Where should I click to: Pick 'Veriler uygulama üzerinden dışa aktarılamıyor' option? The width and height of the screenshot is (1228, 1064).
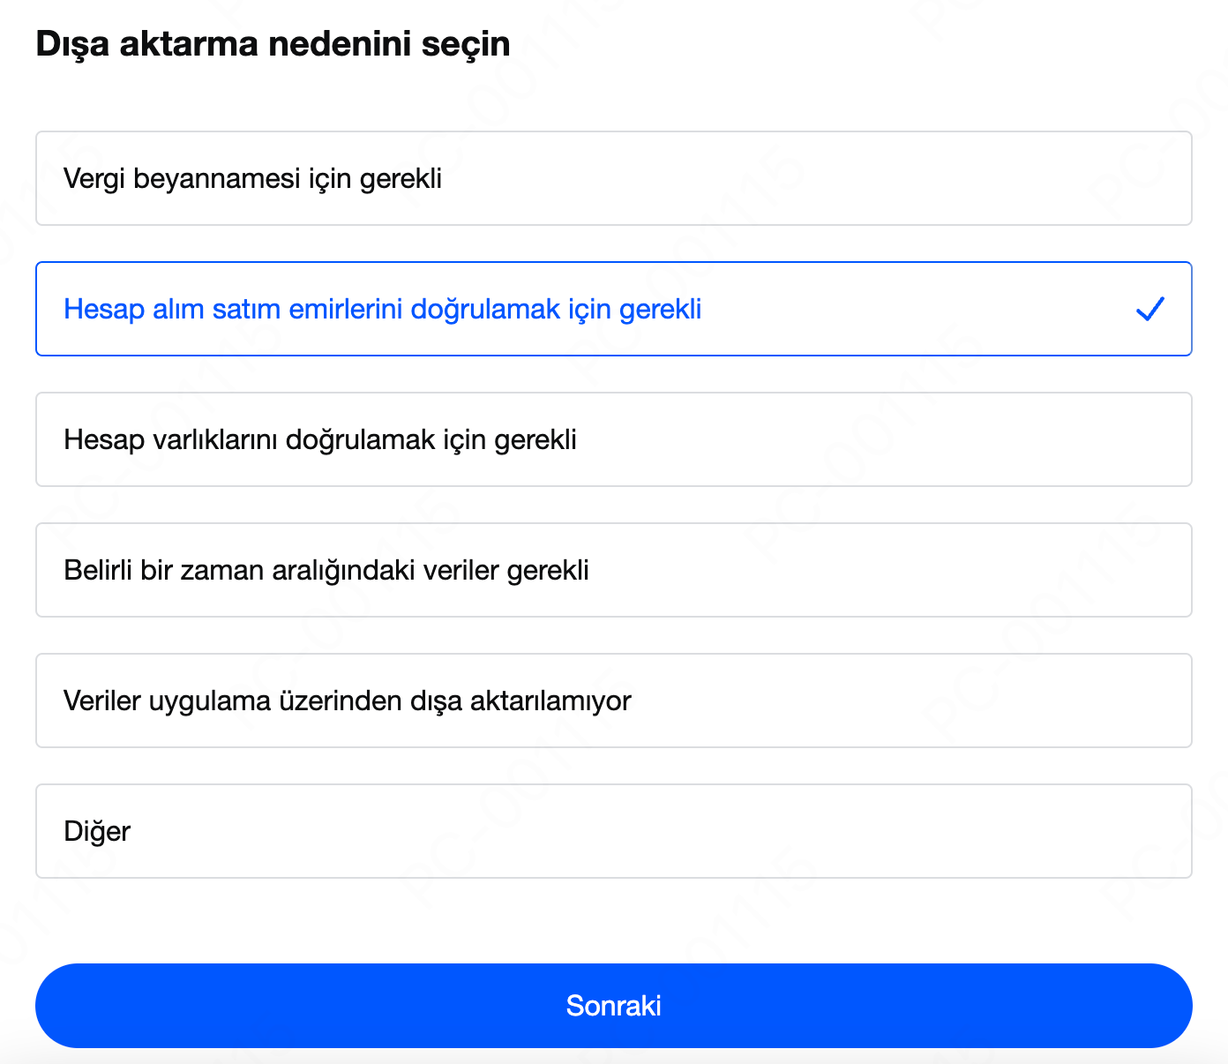click(614, 701)
